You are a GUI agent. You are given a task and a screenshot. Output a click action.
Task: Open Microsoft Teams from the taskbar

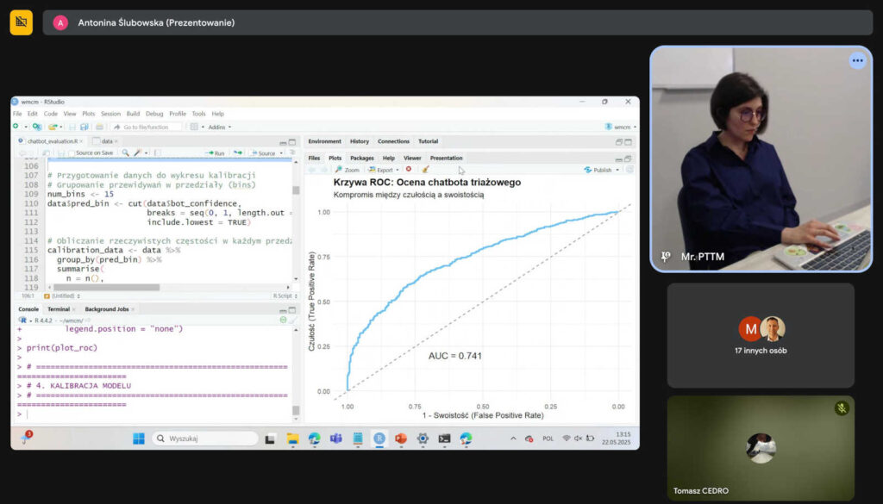pyautogui.click(x=336, y=439)
